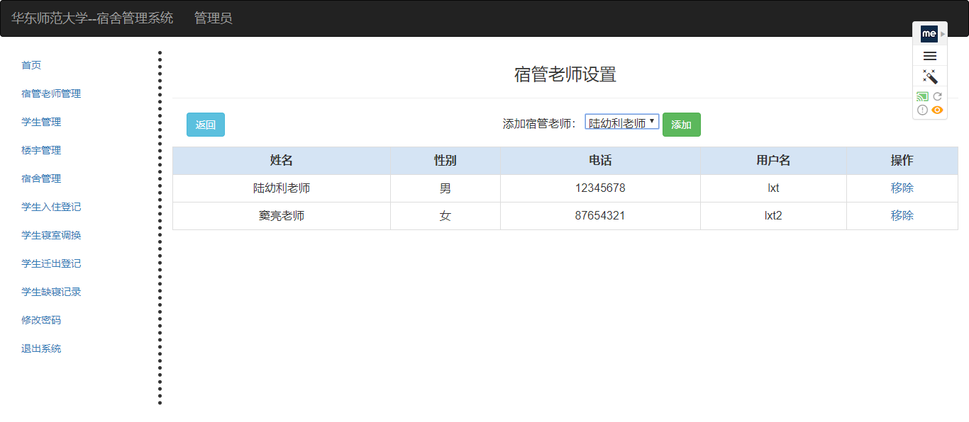Click the green 添加 button
969x422 pixels.
(x=682, y=125)
